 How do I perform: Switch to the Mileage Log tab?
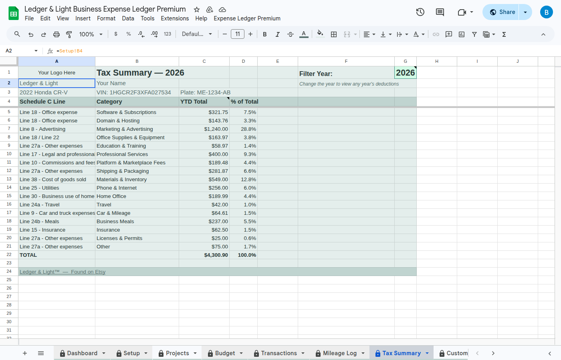[x=340, y=353]
